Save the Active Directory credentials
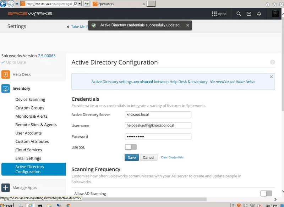The image size is (284, 207). coord(132,157)
